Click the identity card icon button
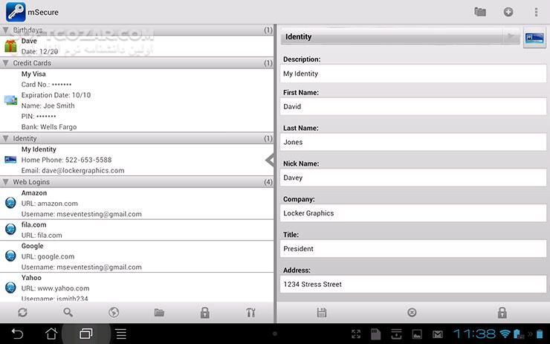Image resolution: width=550 pixels, height=344 pixels. [534, 37]
